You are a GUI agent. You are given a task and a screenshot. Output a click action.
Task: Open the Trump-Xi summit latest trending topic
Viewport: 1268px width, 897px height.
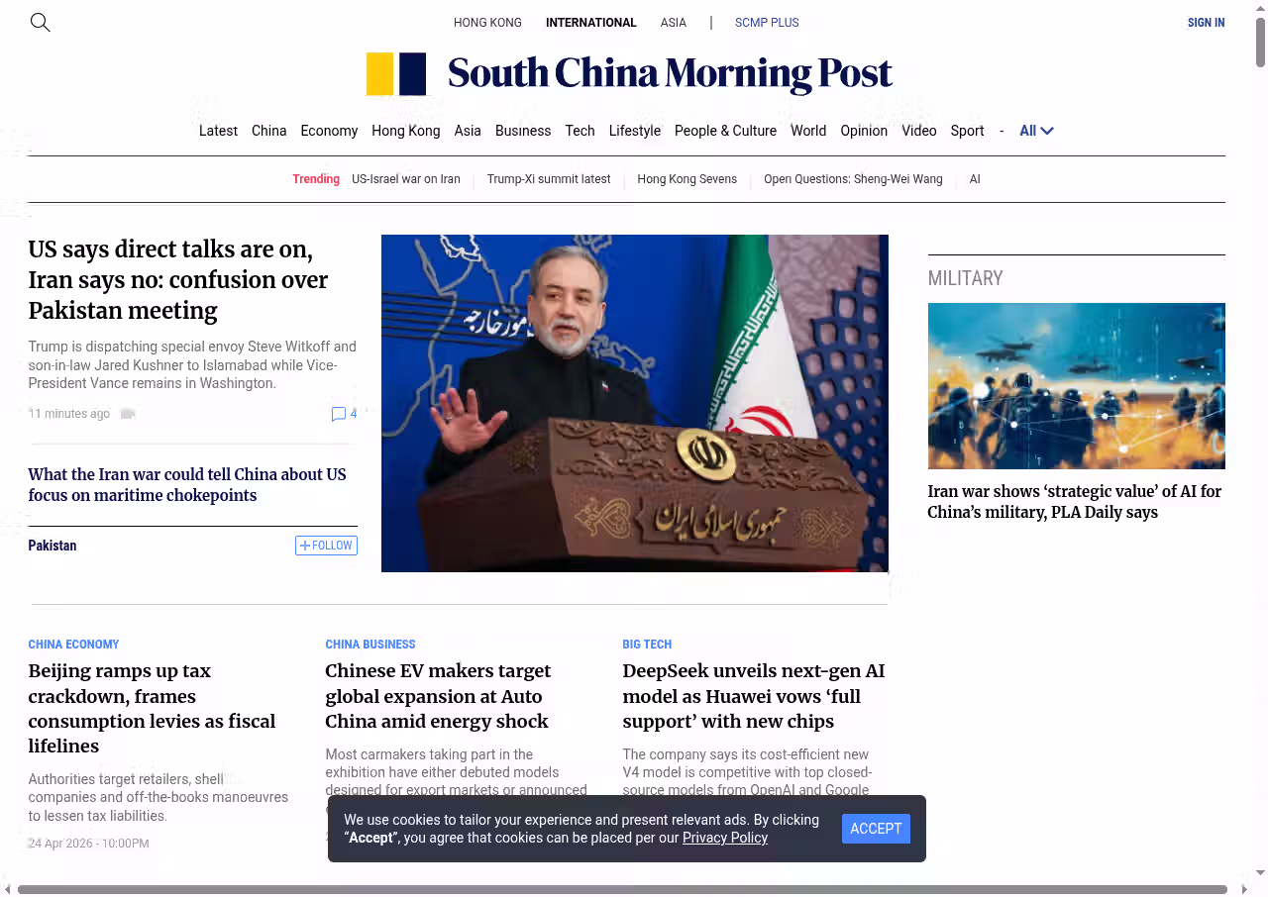548,179
